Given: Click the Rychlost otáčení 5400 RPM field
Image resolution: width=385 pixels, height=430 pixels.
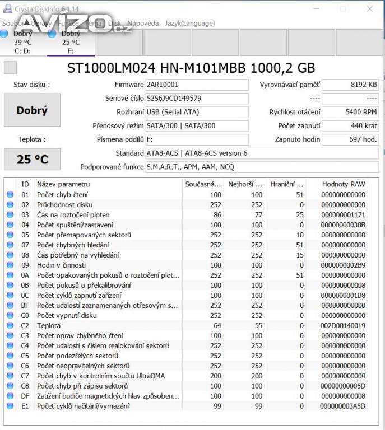Looking at the screenshot, I should tap(350, 112).
